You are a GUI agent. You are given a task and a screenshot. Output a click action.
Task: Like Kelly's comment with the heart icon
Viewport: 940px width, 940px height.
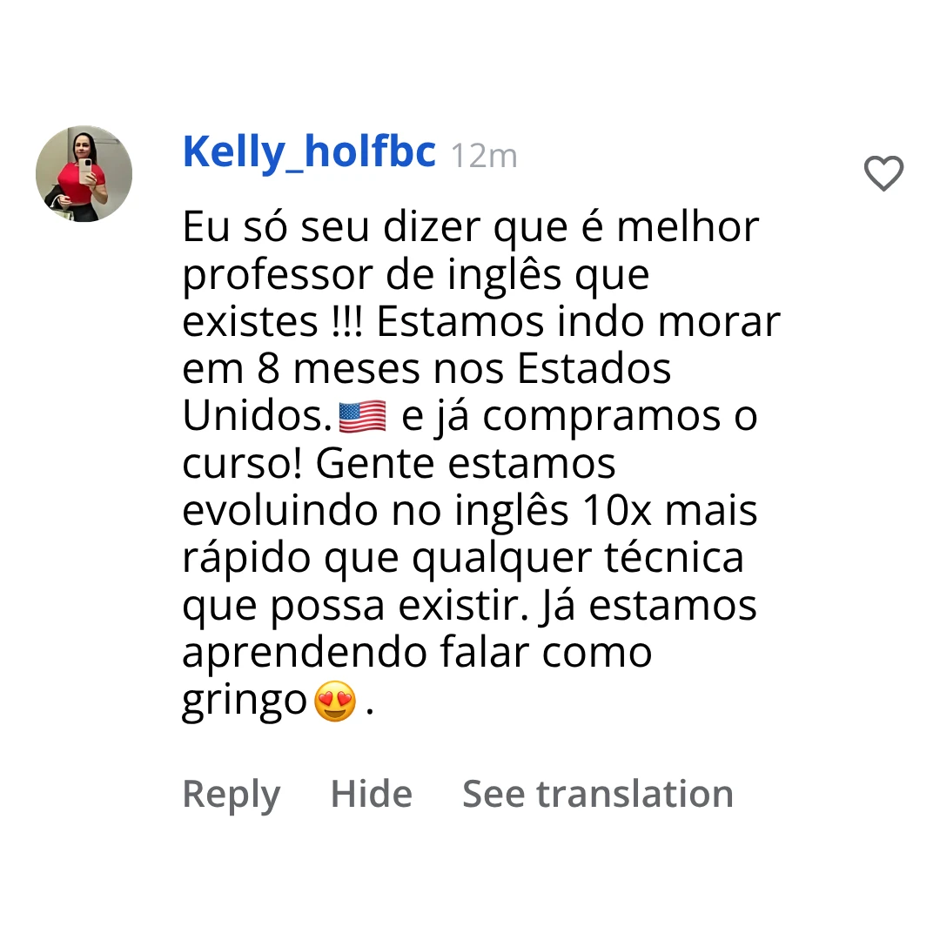pos(883,174)
